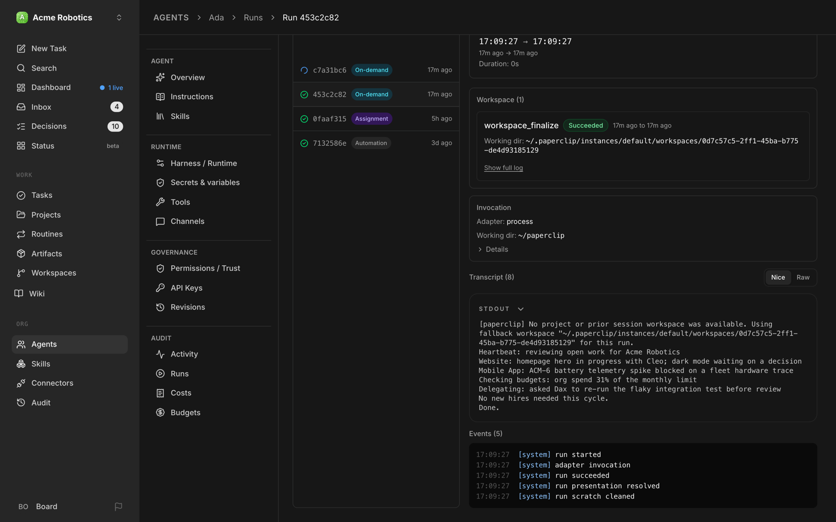Viewport: 836px width, 522px height.
Task: Open Search via its magnifier icon
Action: [21, 68]
